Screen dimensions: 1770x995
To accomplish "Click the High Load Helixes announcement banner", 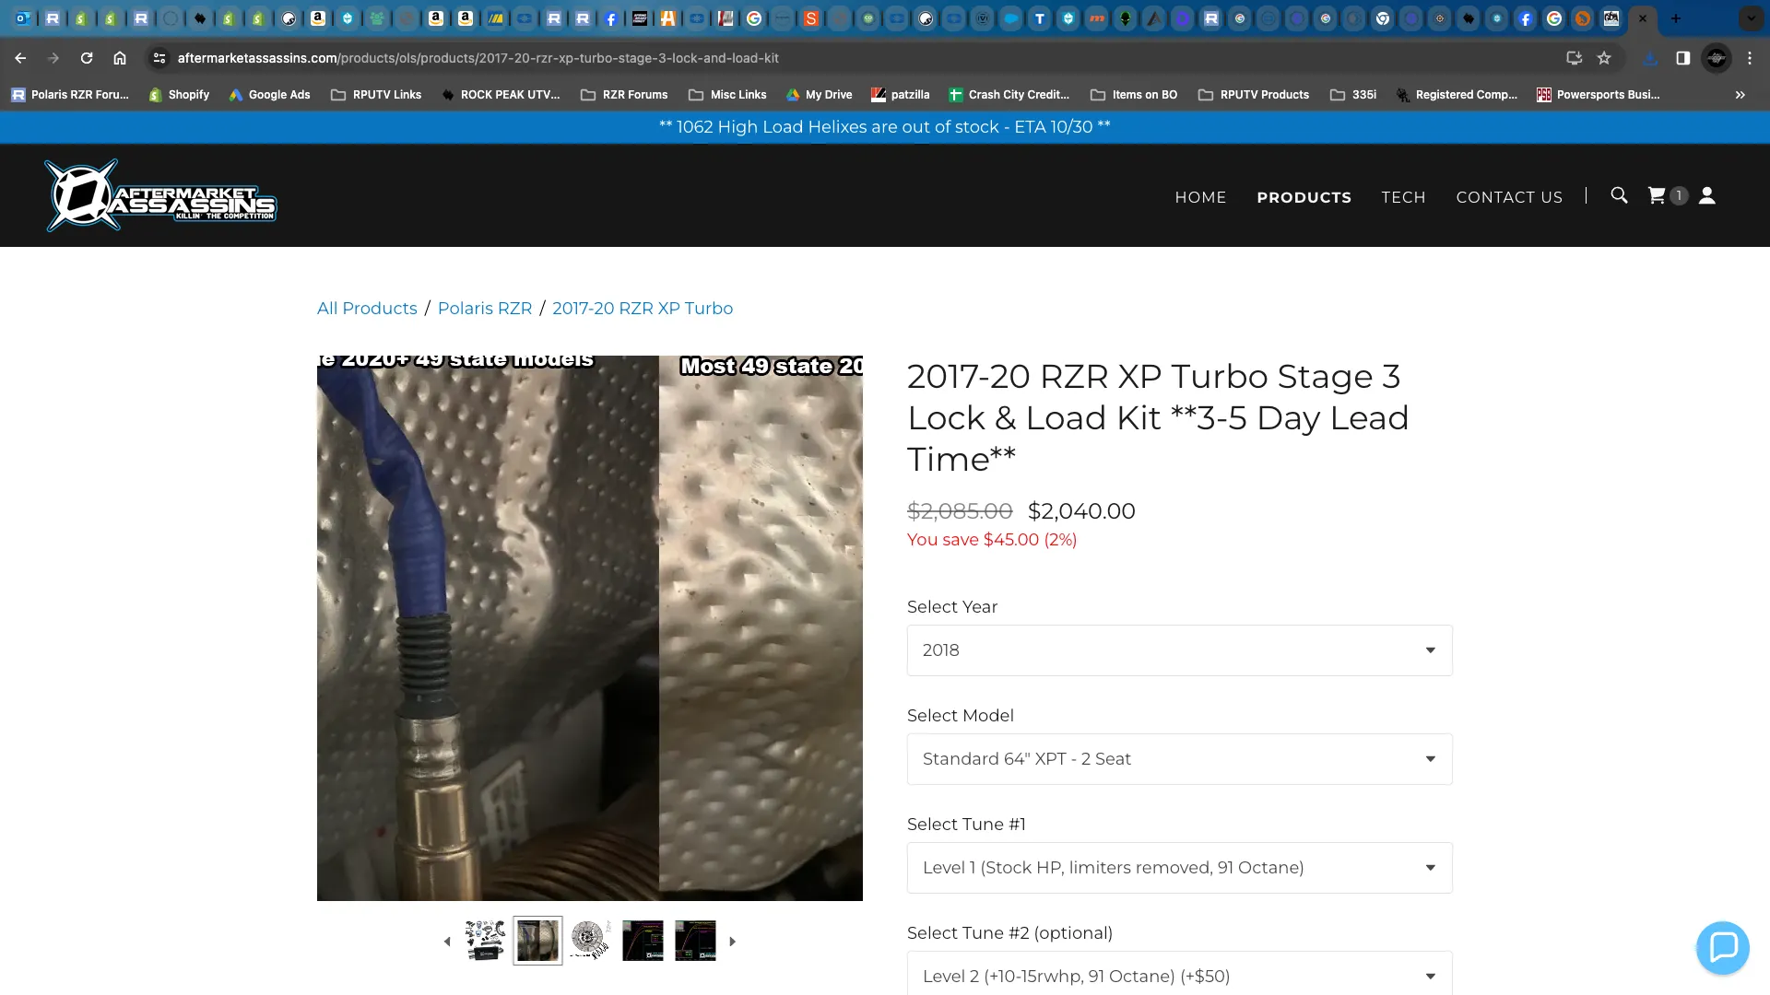I will [x=885, y=127].
